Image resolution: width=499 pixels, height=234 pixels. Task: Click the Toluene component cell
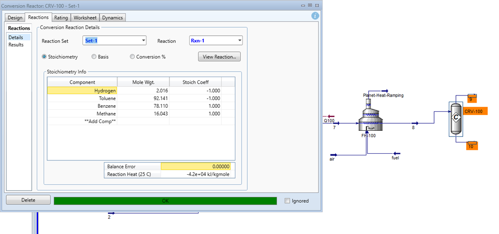click(82, 98)
